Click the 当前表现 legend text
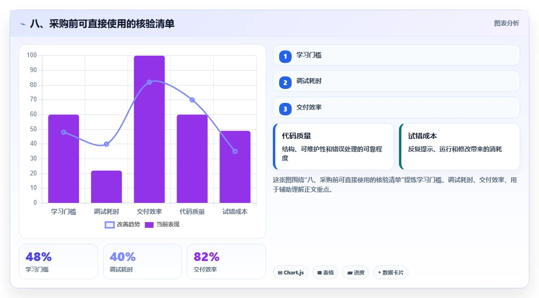The height and width of the screenshot is (298, 539). (168, 224)
